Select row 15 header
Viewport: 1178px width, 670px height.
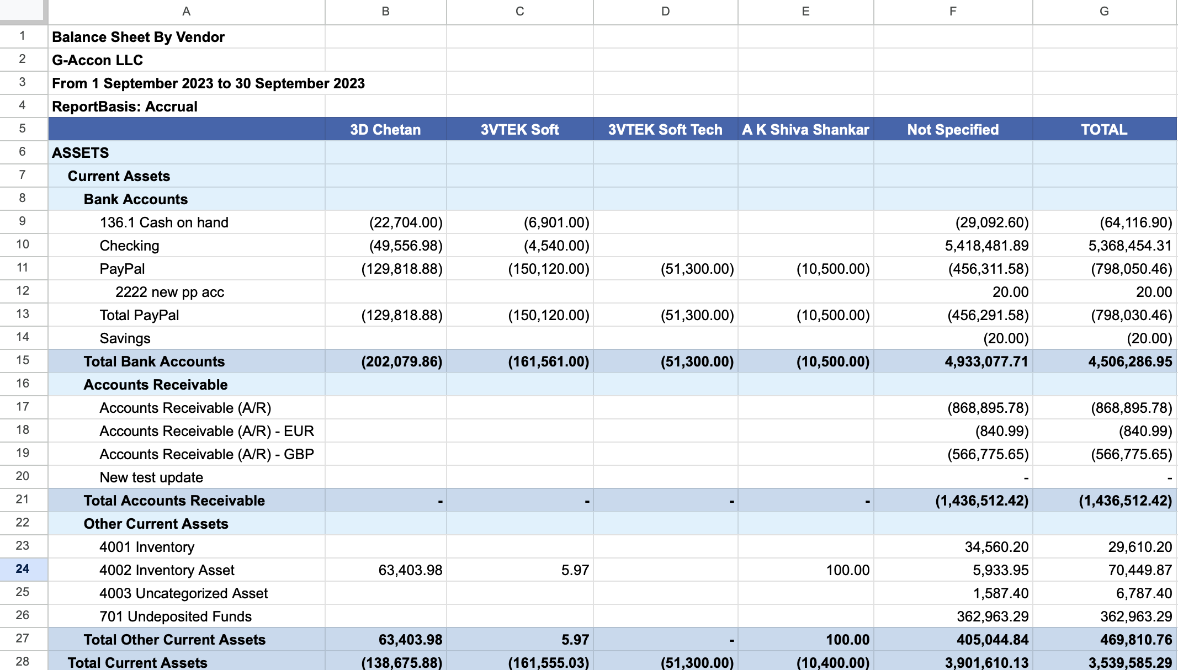23,360
